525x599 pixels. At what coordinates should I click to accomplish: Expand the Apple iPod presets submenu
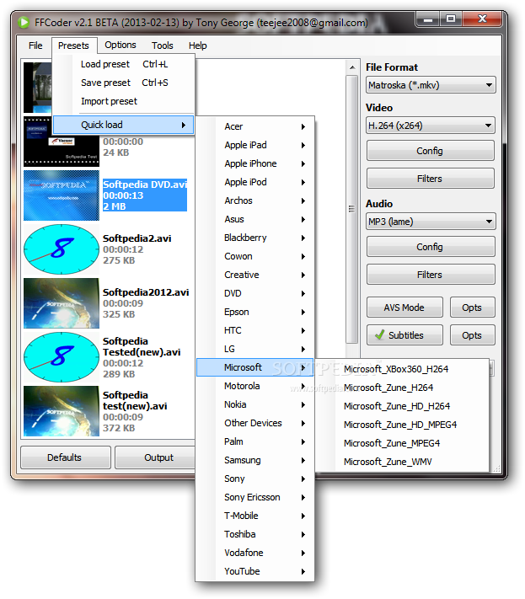tap(254, 182)
